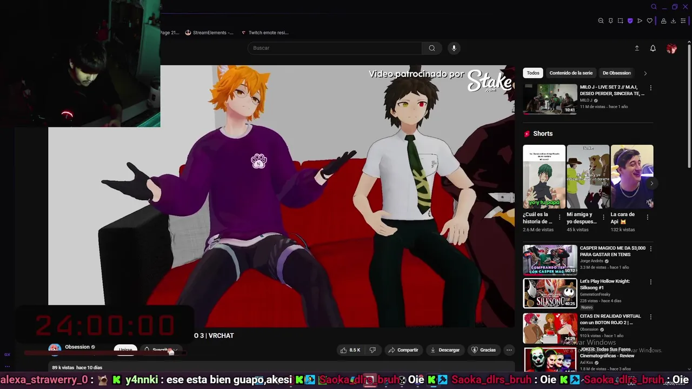
Task: Open Let's Play Hollow Knight Silksong thumbnail
Action: (550, 293)
